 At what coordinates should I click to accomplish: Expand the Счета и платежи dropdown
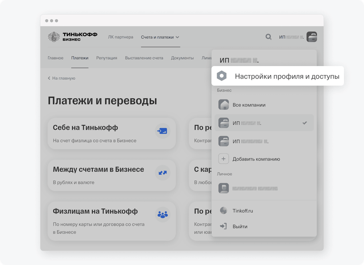(160, 37)
